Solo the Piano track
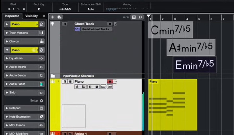Image resolution: width=234 pixels, height=135 pixels. (70, 82)
